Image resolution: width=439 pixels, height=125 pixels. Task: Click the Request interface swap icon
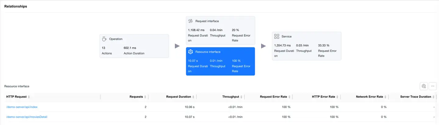pos(190,21)
